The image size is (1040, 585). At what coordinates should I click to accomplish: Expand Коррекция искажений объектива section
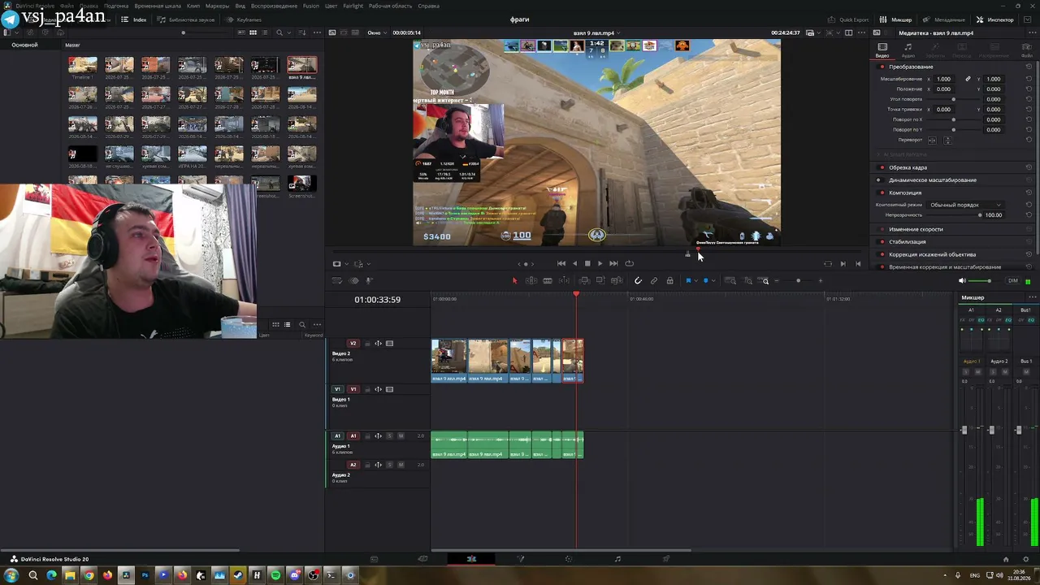click(x=932, y=254)
